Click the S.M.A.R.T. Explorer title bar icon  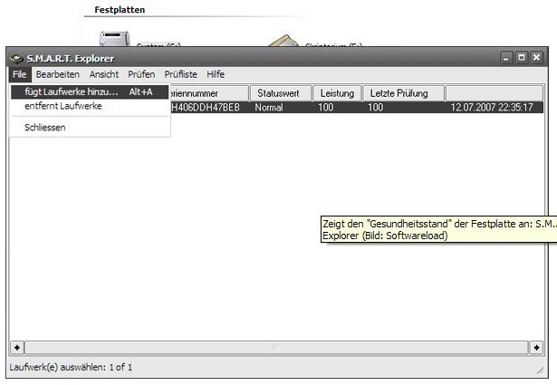(x=16, y=58)
